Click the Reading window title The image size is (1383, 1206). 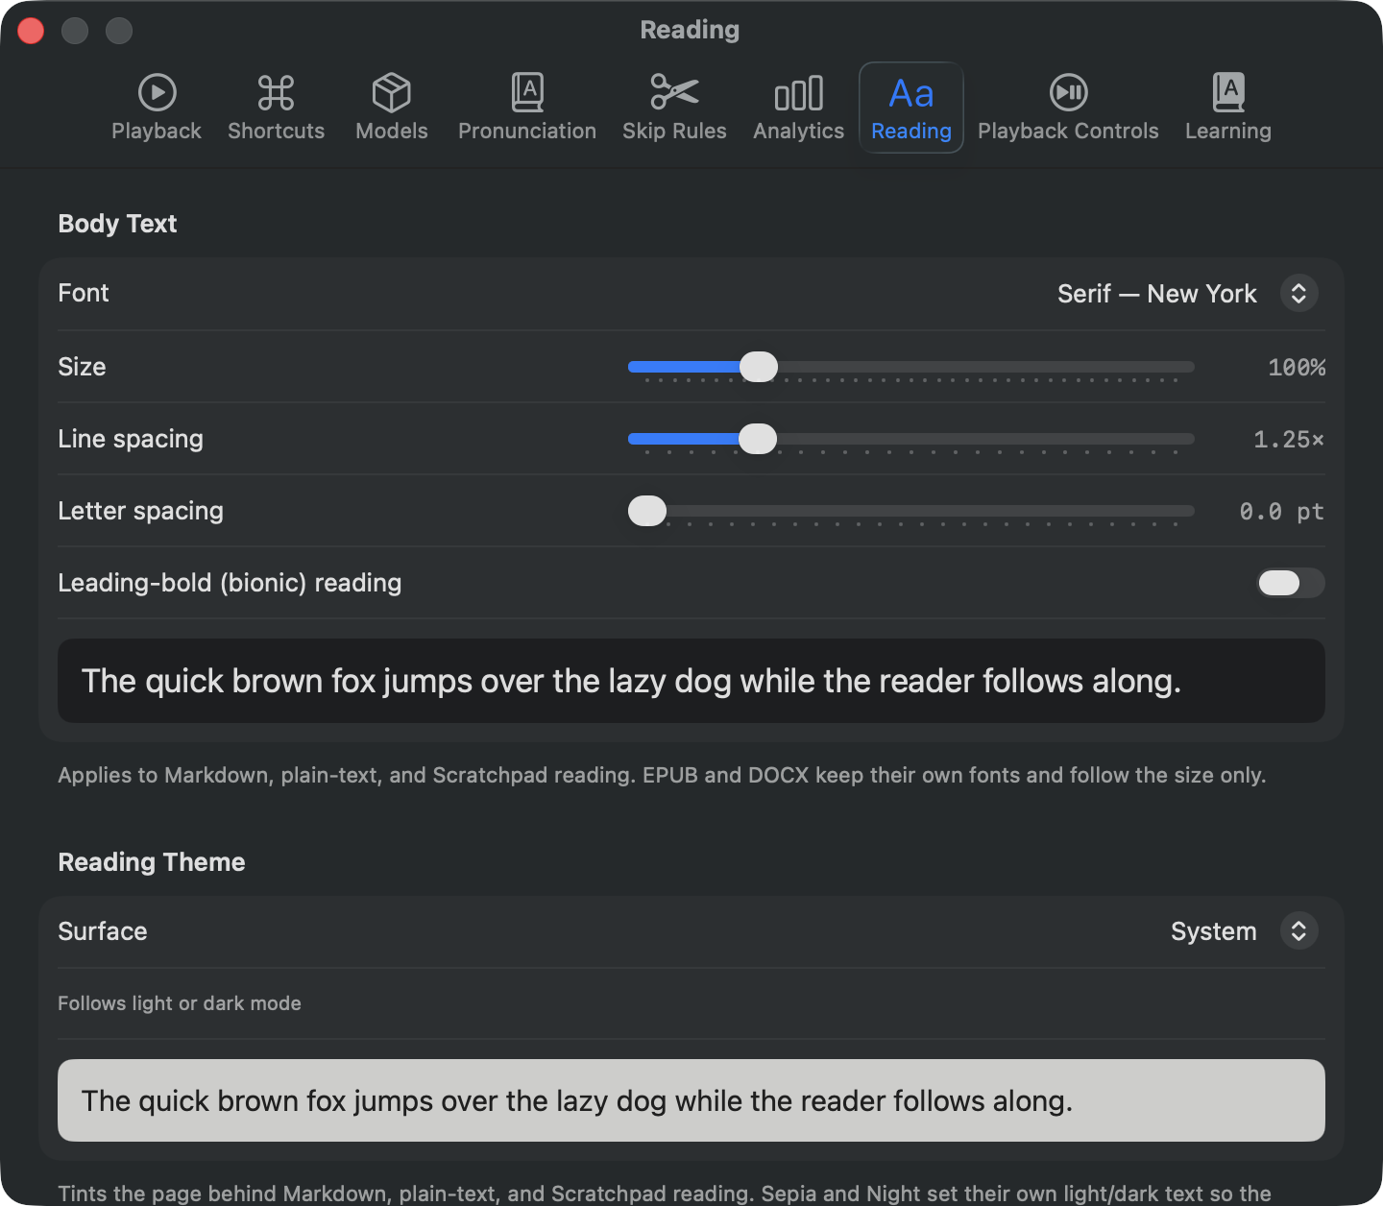[691, 30]
